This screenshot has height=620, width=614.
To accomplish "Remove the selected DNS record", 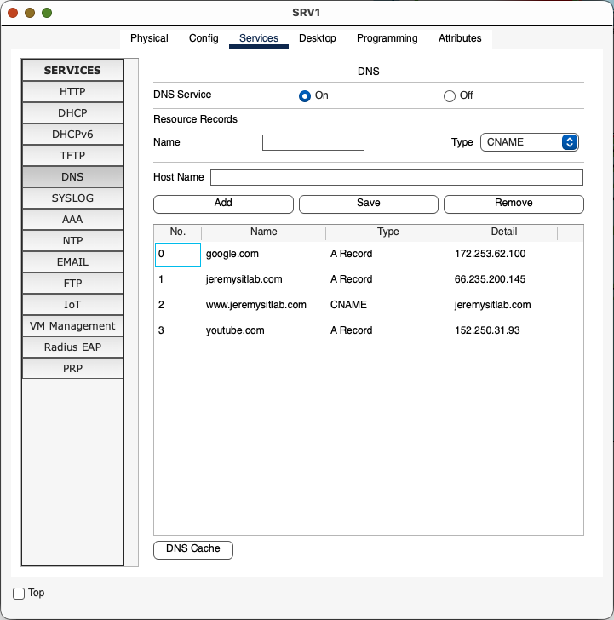I will 514,204.
